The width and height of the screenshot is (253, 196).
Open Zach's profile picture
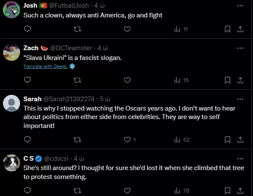coord(12,52)
